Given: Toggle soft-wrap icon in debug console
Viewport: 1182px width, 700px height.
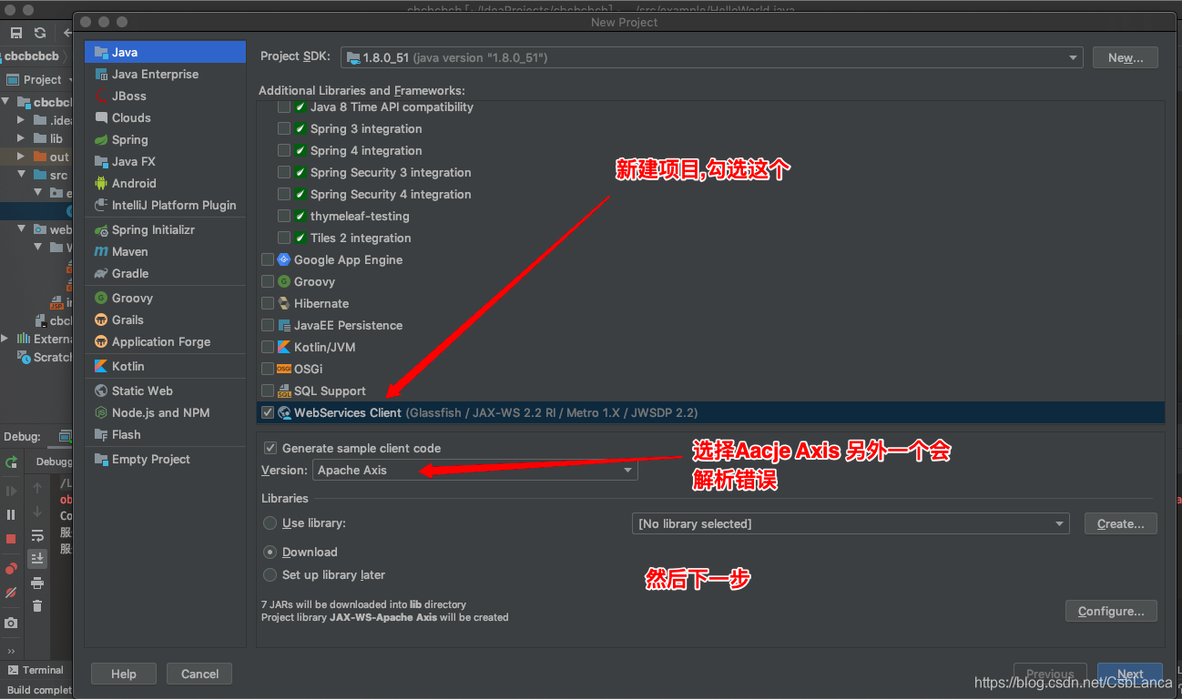Looking at the screenshot, I should click(x=37, y=535).
